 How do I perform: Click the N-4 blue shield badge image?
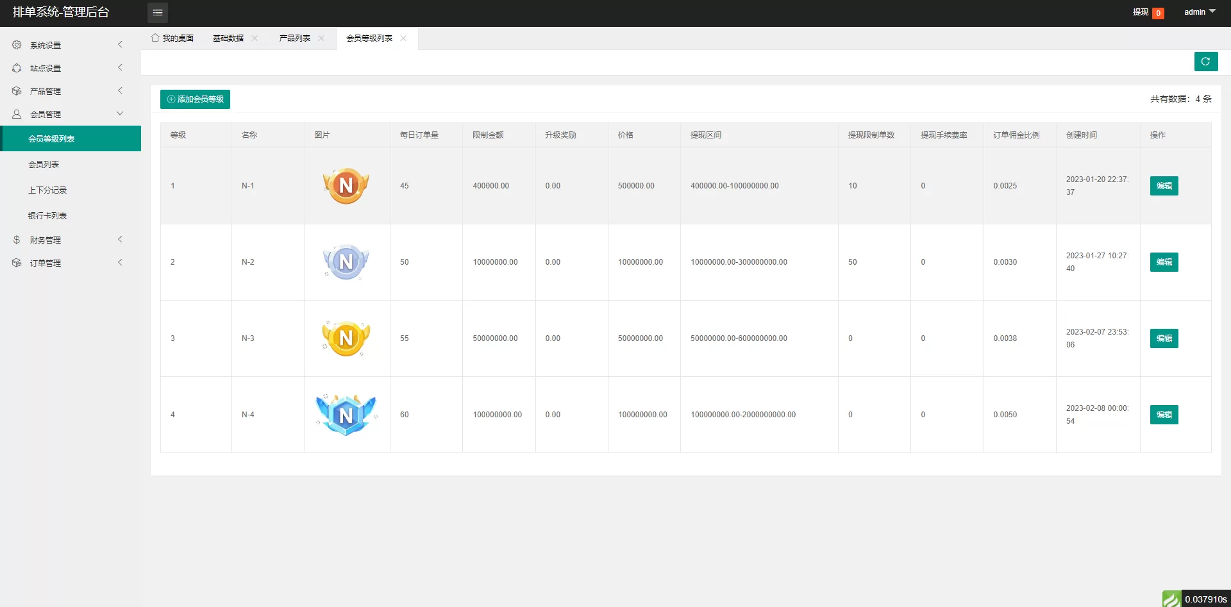point(346,415)
